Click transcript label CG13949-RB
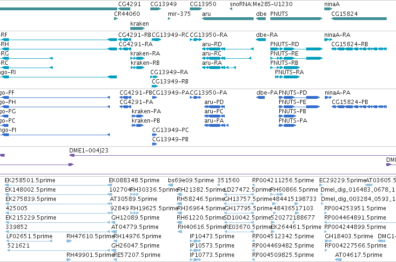Image resolution: width=396 pixels, height=262 pixels. pyautogui.click(x=170, y=82)
